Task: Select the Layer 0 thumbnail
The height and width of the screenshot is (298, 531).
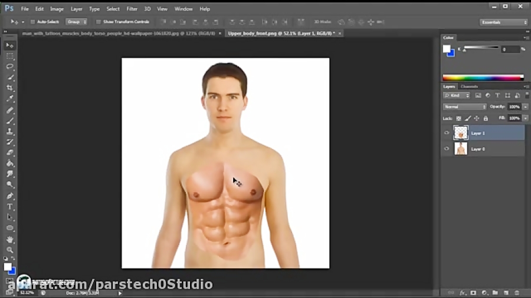Action: [461, 149]
